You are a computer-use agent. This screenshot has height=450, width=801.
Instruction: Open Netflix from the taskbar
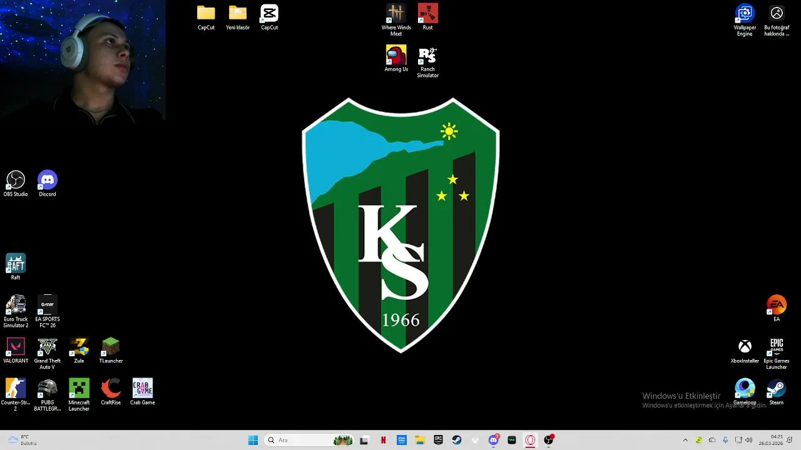(383, 440)
